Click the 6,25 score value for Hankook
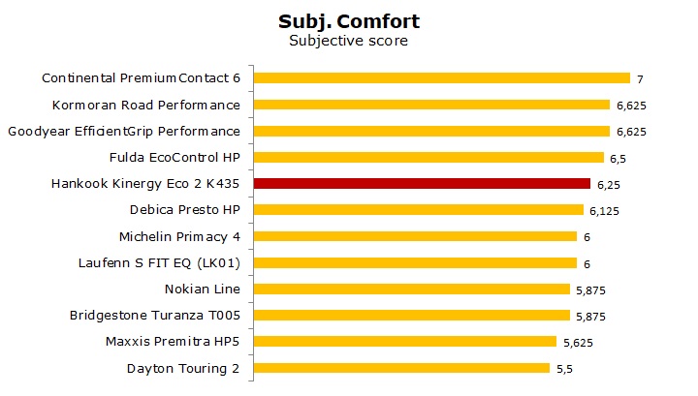The image size is (698, 396). pyautogui.click(x=608, y=183)
